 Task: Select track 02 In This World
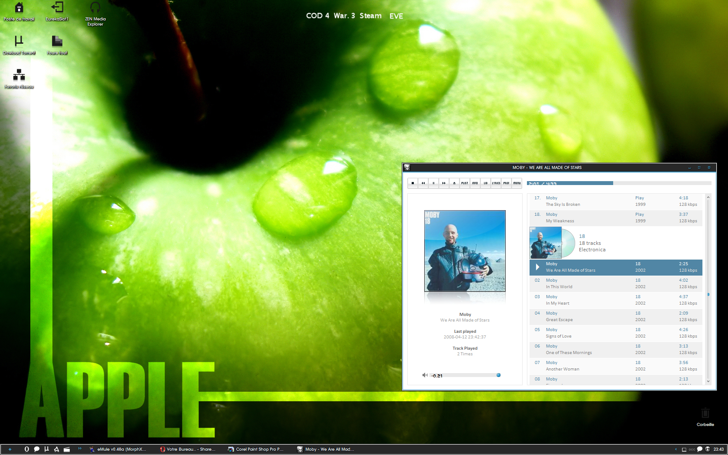click(616, 283)
